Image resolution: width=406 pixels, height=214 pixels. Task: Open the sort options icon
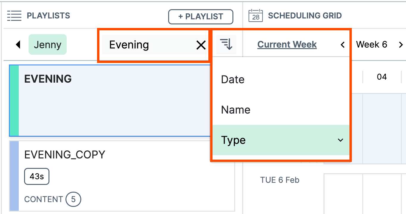226,44
